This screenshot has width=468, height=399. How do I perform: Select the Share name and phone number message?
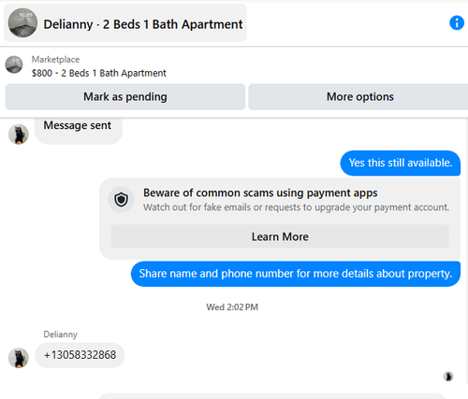click(296, 274)
